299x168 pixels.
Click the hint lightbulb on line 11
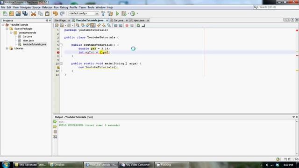coord(58,67)
